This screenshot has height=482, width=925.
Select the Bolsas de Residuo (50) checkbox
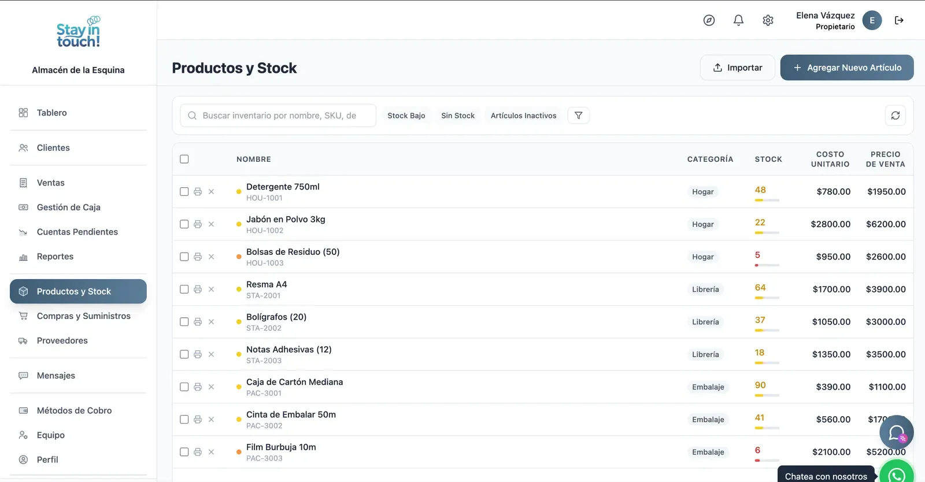coord(184,257)
